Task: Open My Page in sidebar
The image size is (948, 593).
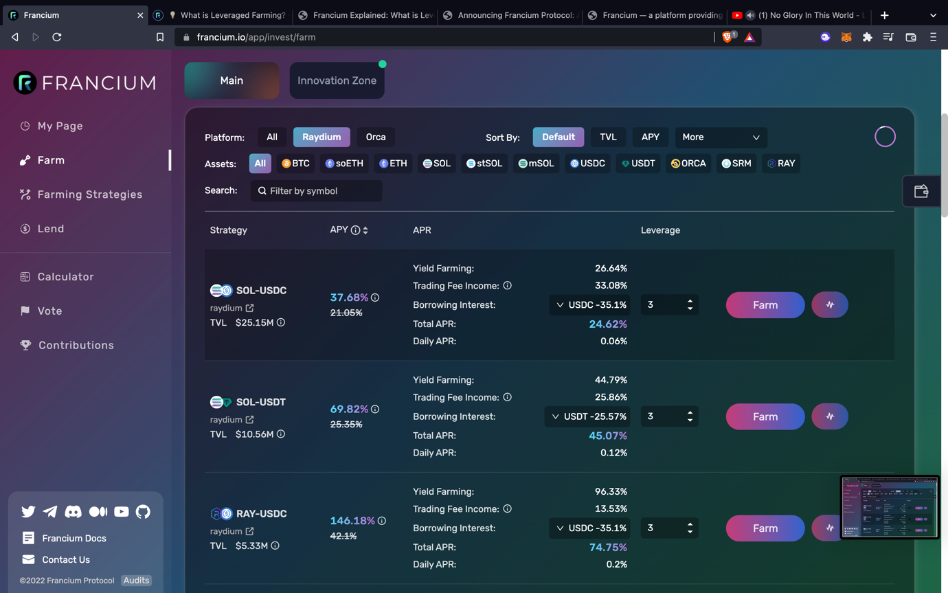Action: pyautogui.click(x=52, y=126)
